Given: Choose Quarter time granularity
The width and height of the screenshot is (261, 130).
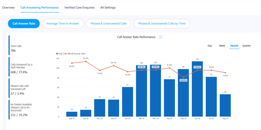Looking at the screenshot, I should click(x=246, y=46).
